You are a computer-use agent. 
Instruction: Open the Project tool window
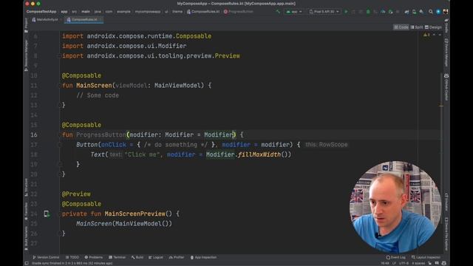click(x=27, y=25)
